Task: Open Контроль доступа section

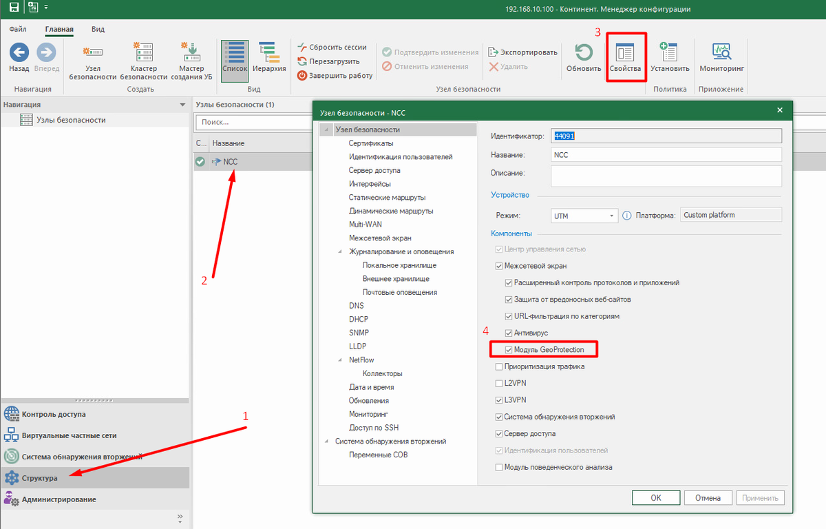Action: 95,415
